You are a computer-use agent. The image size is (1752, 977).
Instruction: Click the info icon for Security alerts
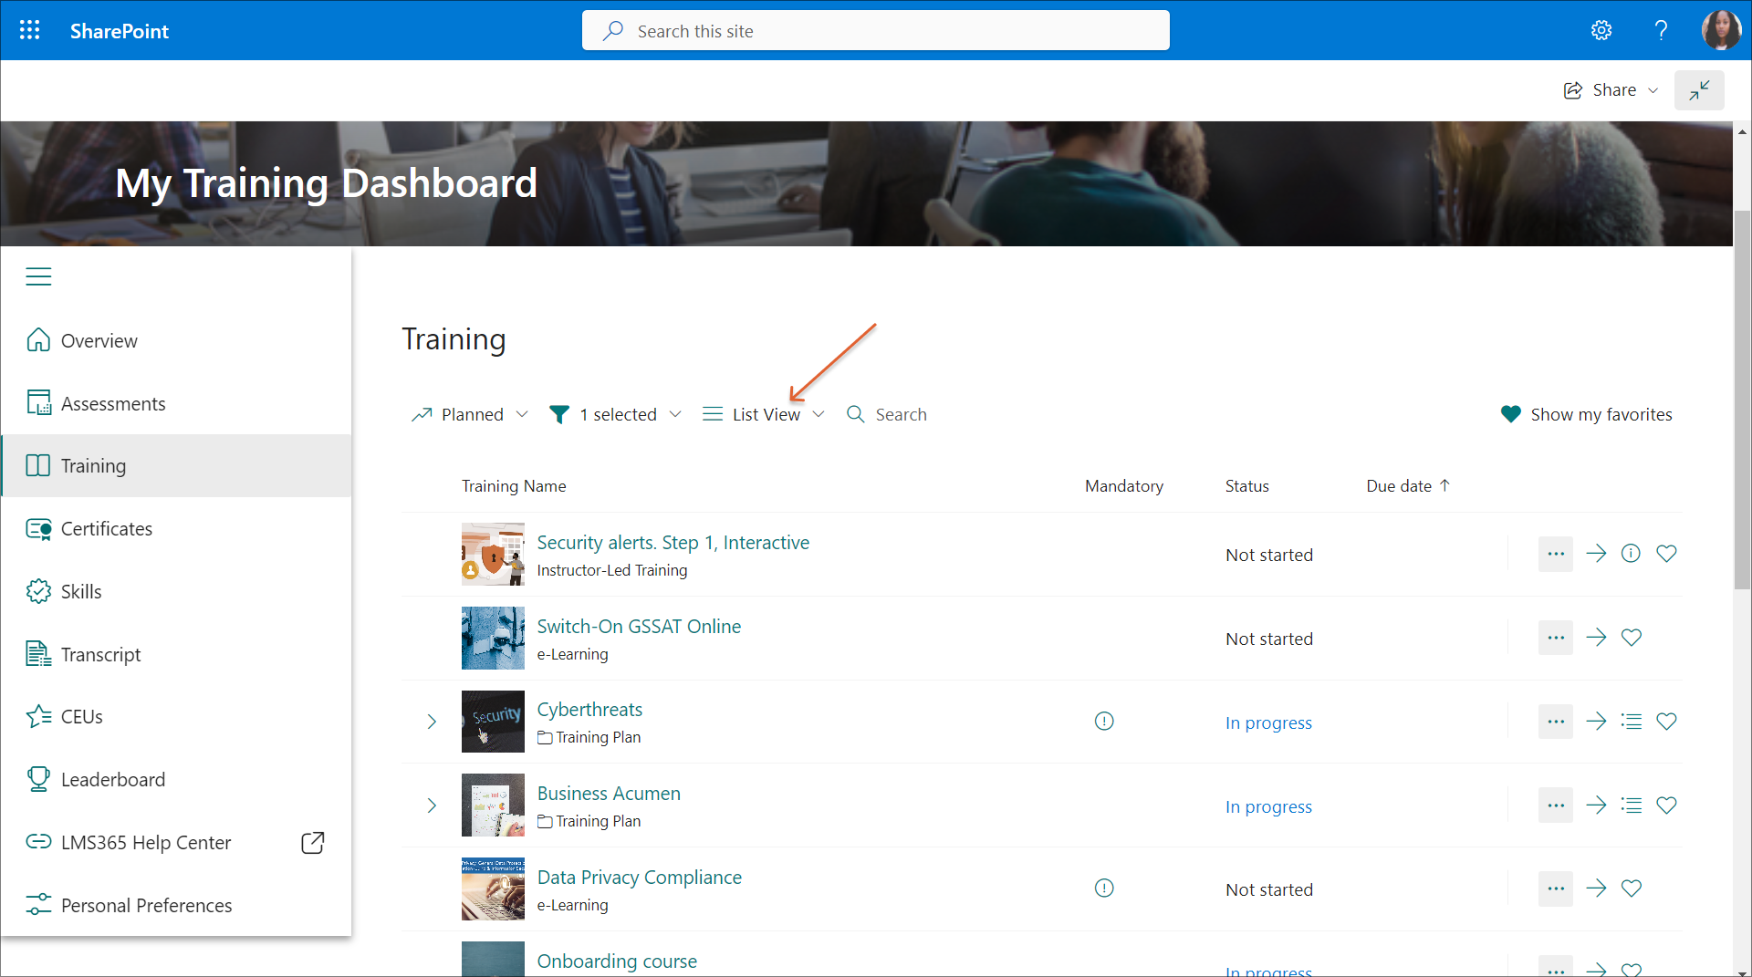(x=1631, y=554)
